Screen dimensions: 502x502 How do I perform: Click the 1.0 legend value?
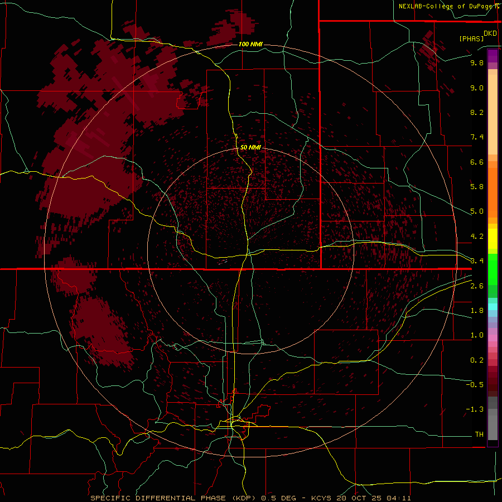pyautogui.click(x=477, y=335)
